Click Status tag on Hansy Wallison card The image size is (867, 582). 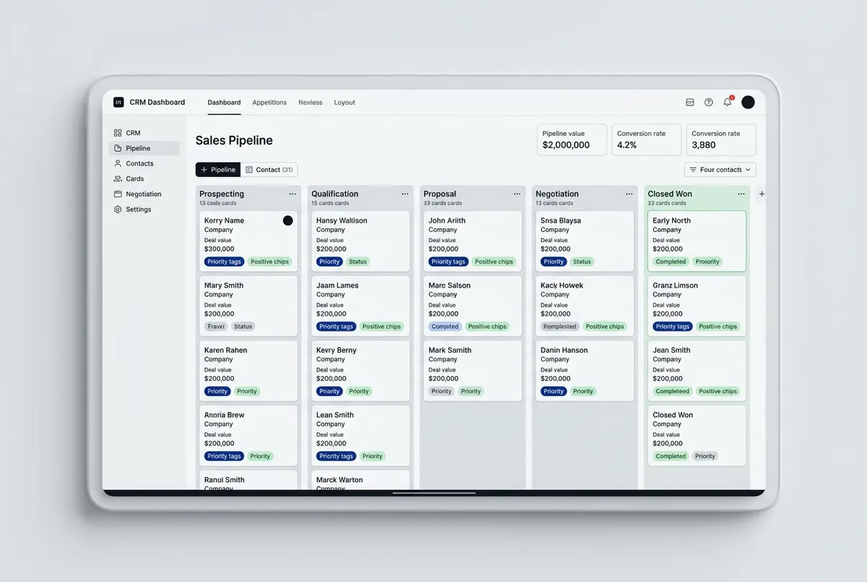click(x=358, y=262)
